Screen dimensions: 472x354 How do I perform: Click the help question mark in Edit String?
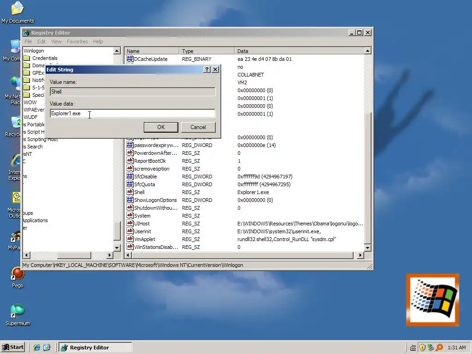click(x=206, y=70)
